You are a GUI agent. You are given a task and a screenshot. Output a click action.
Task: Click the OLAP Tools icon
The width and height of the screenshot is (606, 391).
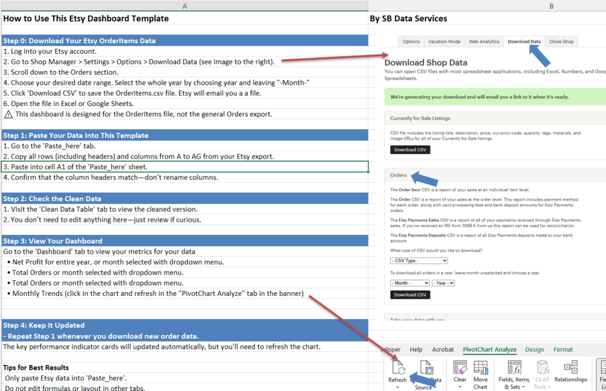pos(542,368)
